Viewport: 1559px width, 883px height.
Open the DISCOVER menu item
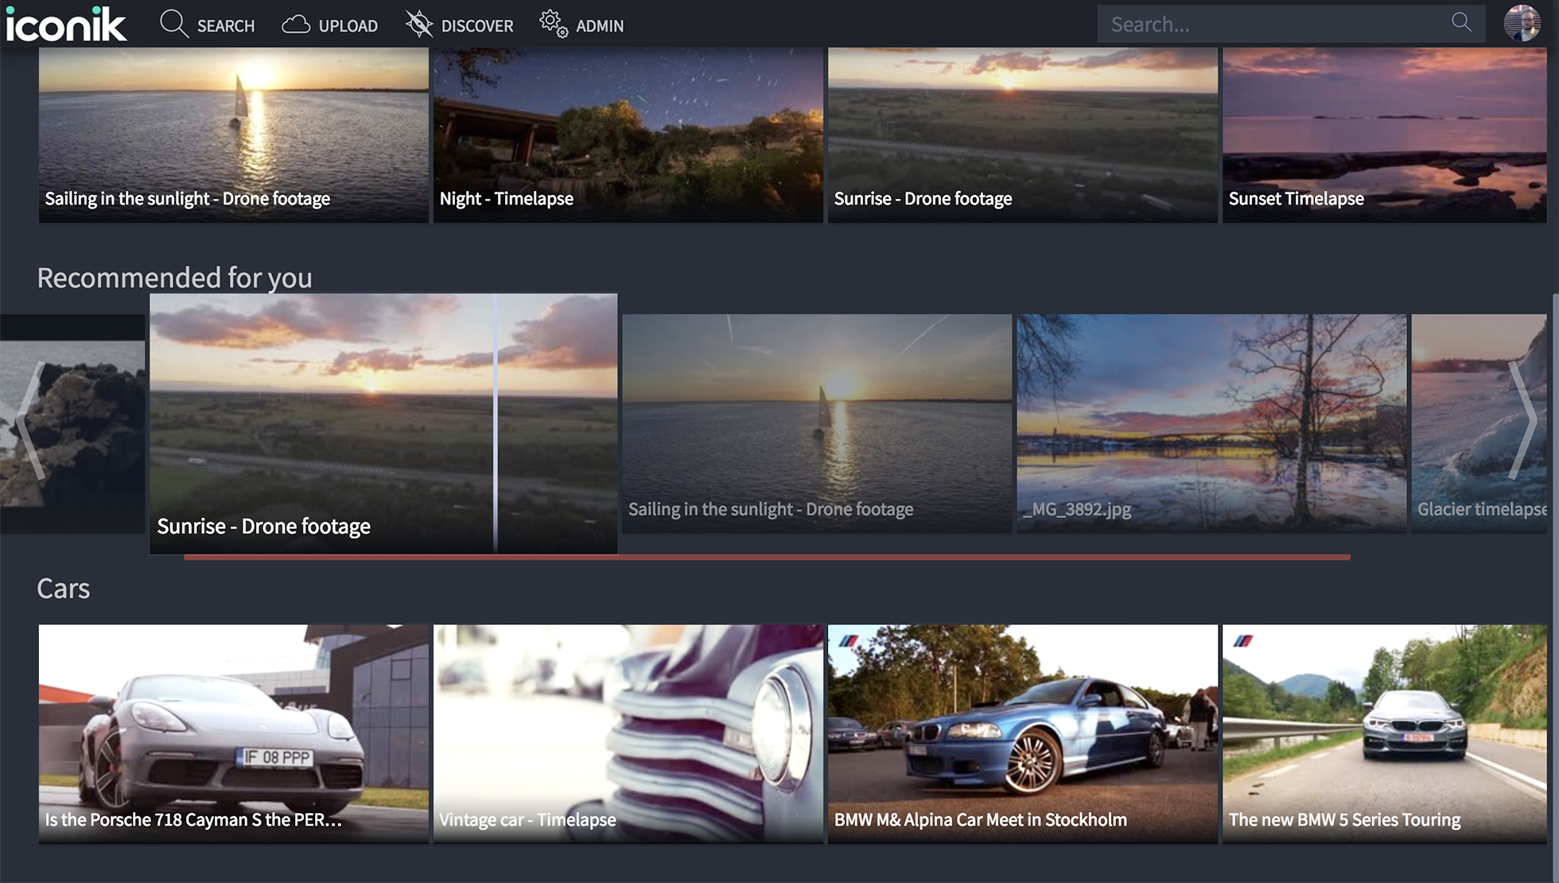click(460, 25)
